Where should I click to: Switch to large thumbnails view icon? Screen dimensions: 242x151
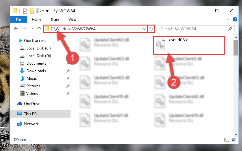tap(234, 140)
